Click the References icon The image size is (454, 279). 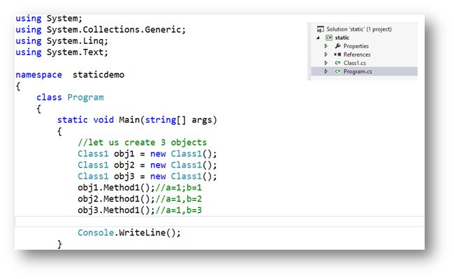click(337, 54)
